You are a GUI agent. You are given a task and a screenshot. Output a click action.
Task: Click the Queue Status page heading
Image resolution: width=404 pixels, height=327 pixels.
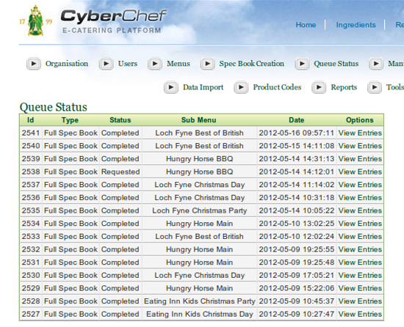coord(54,107)
